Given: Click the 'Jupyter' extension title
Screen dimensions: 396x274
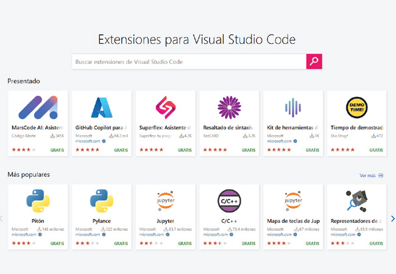Looking at the screenshot, I should [x=166, y=221].
